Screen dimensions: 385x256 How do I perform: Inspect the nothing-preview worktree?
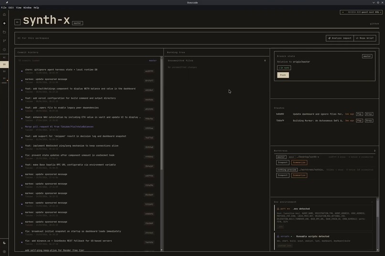[x=282, y=175]
